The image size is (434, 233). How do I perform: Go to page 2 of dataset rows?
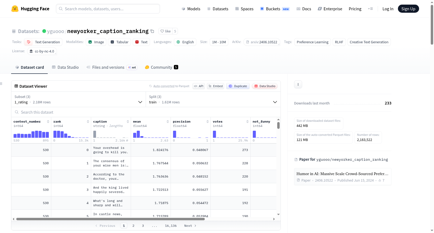(x=133, y=226)
